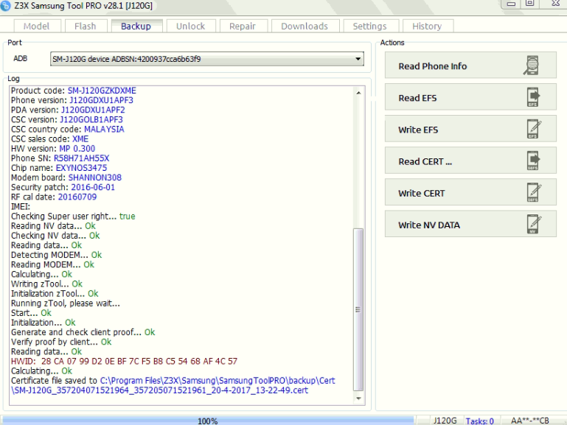Click the Writing zTool log line

pyautogui.click(x=46, y=284)
